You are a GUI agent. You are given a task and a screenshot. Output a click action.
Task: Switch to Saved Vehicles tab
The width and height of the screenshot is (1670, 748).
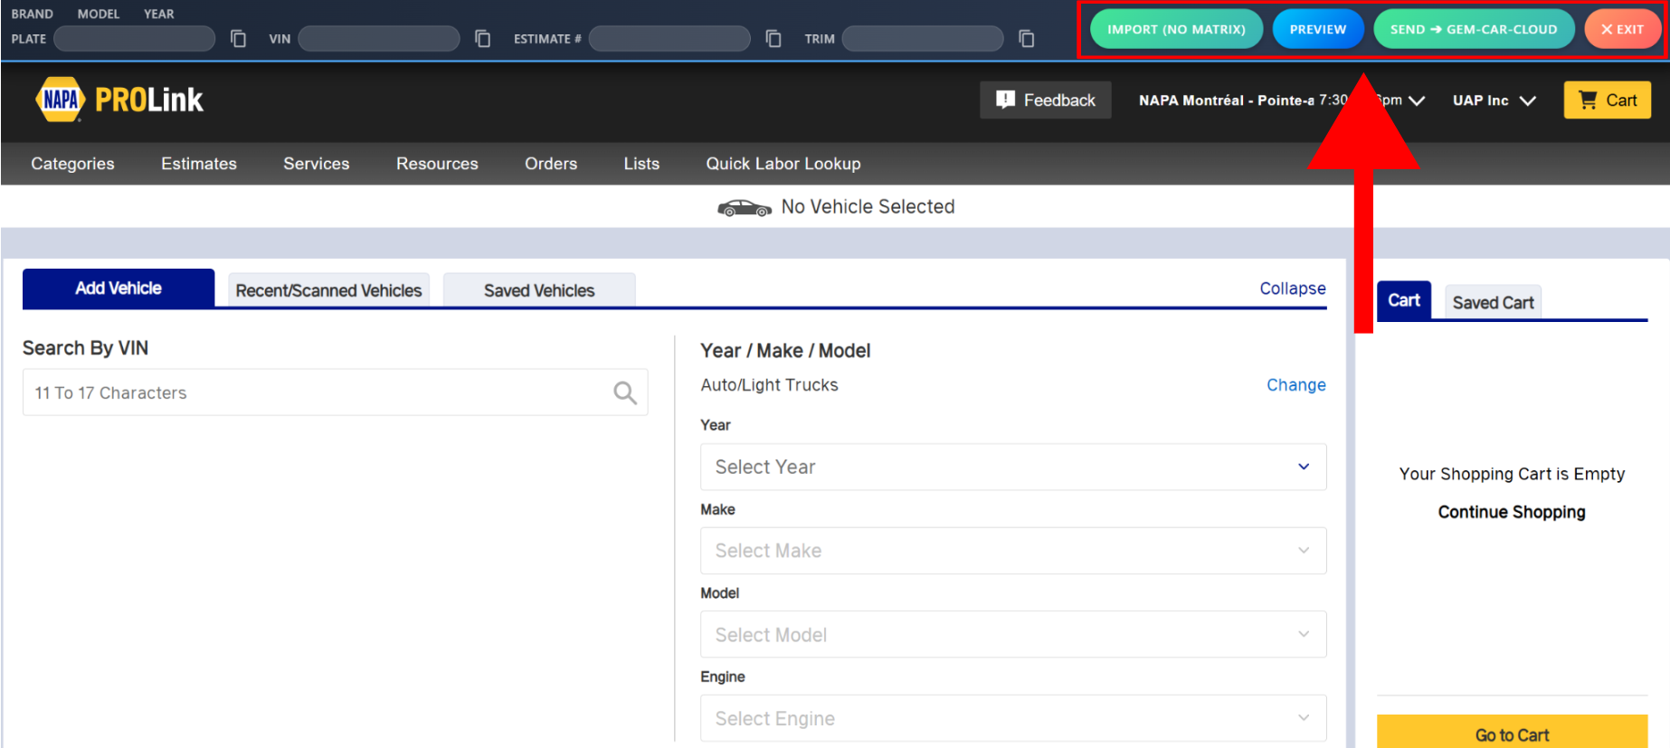coord(539,290)
